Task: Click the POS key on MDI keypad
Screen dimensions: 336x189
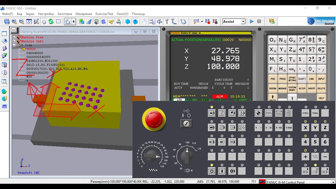Action: pyautogui.click(x=273, y=79)
